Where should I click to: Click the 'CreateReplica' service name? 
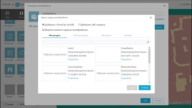pos(127,48)
